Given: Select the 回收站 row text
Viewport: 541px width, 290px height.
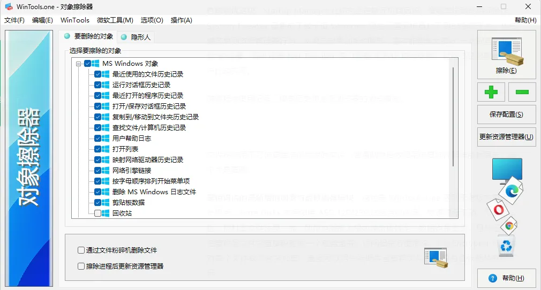Looking at the screenshot, I should [x=122, y=213].
